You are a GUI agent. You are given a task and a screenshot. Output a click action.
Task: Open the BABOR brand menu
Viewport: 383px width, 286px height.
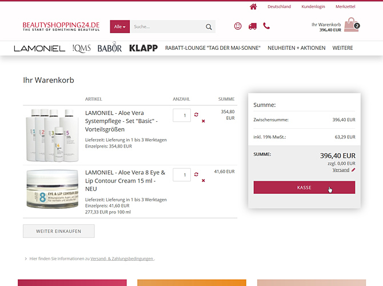109,47
